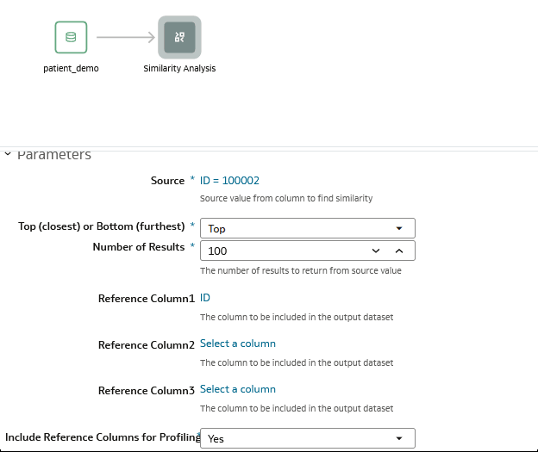538x452 pixels.
Task: Select a column for Reference Column3
Action: (x=238, y=389)
